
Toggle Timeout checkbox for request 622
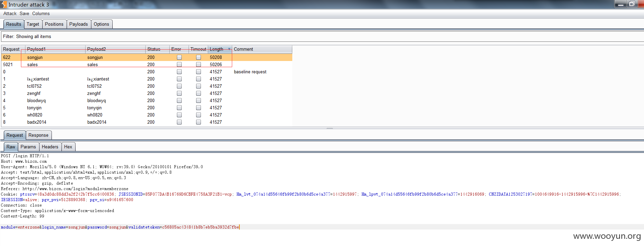(x=199, y=57)
